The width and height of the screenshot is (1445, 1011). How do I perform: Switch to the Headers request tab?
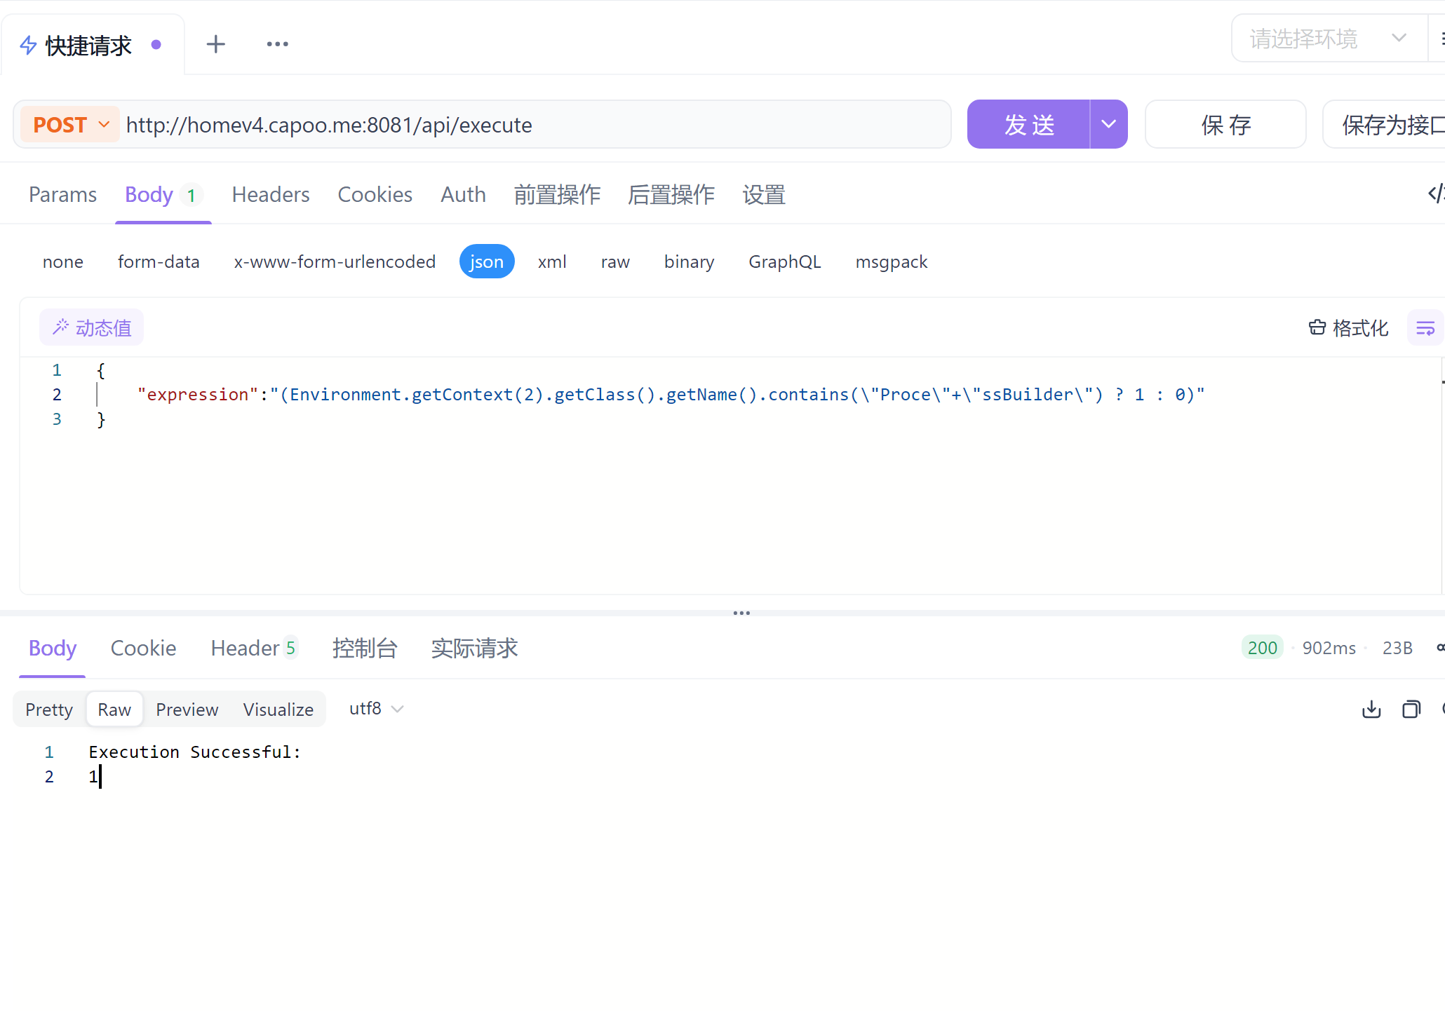click(270, 195)
